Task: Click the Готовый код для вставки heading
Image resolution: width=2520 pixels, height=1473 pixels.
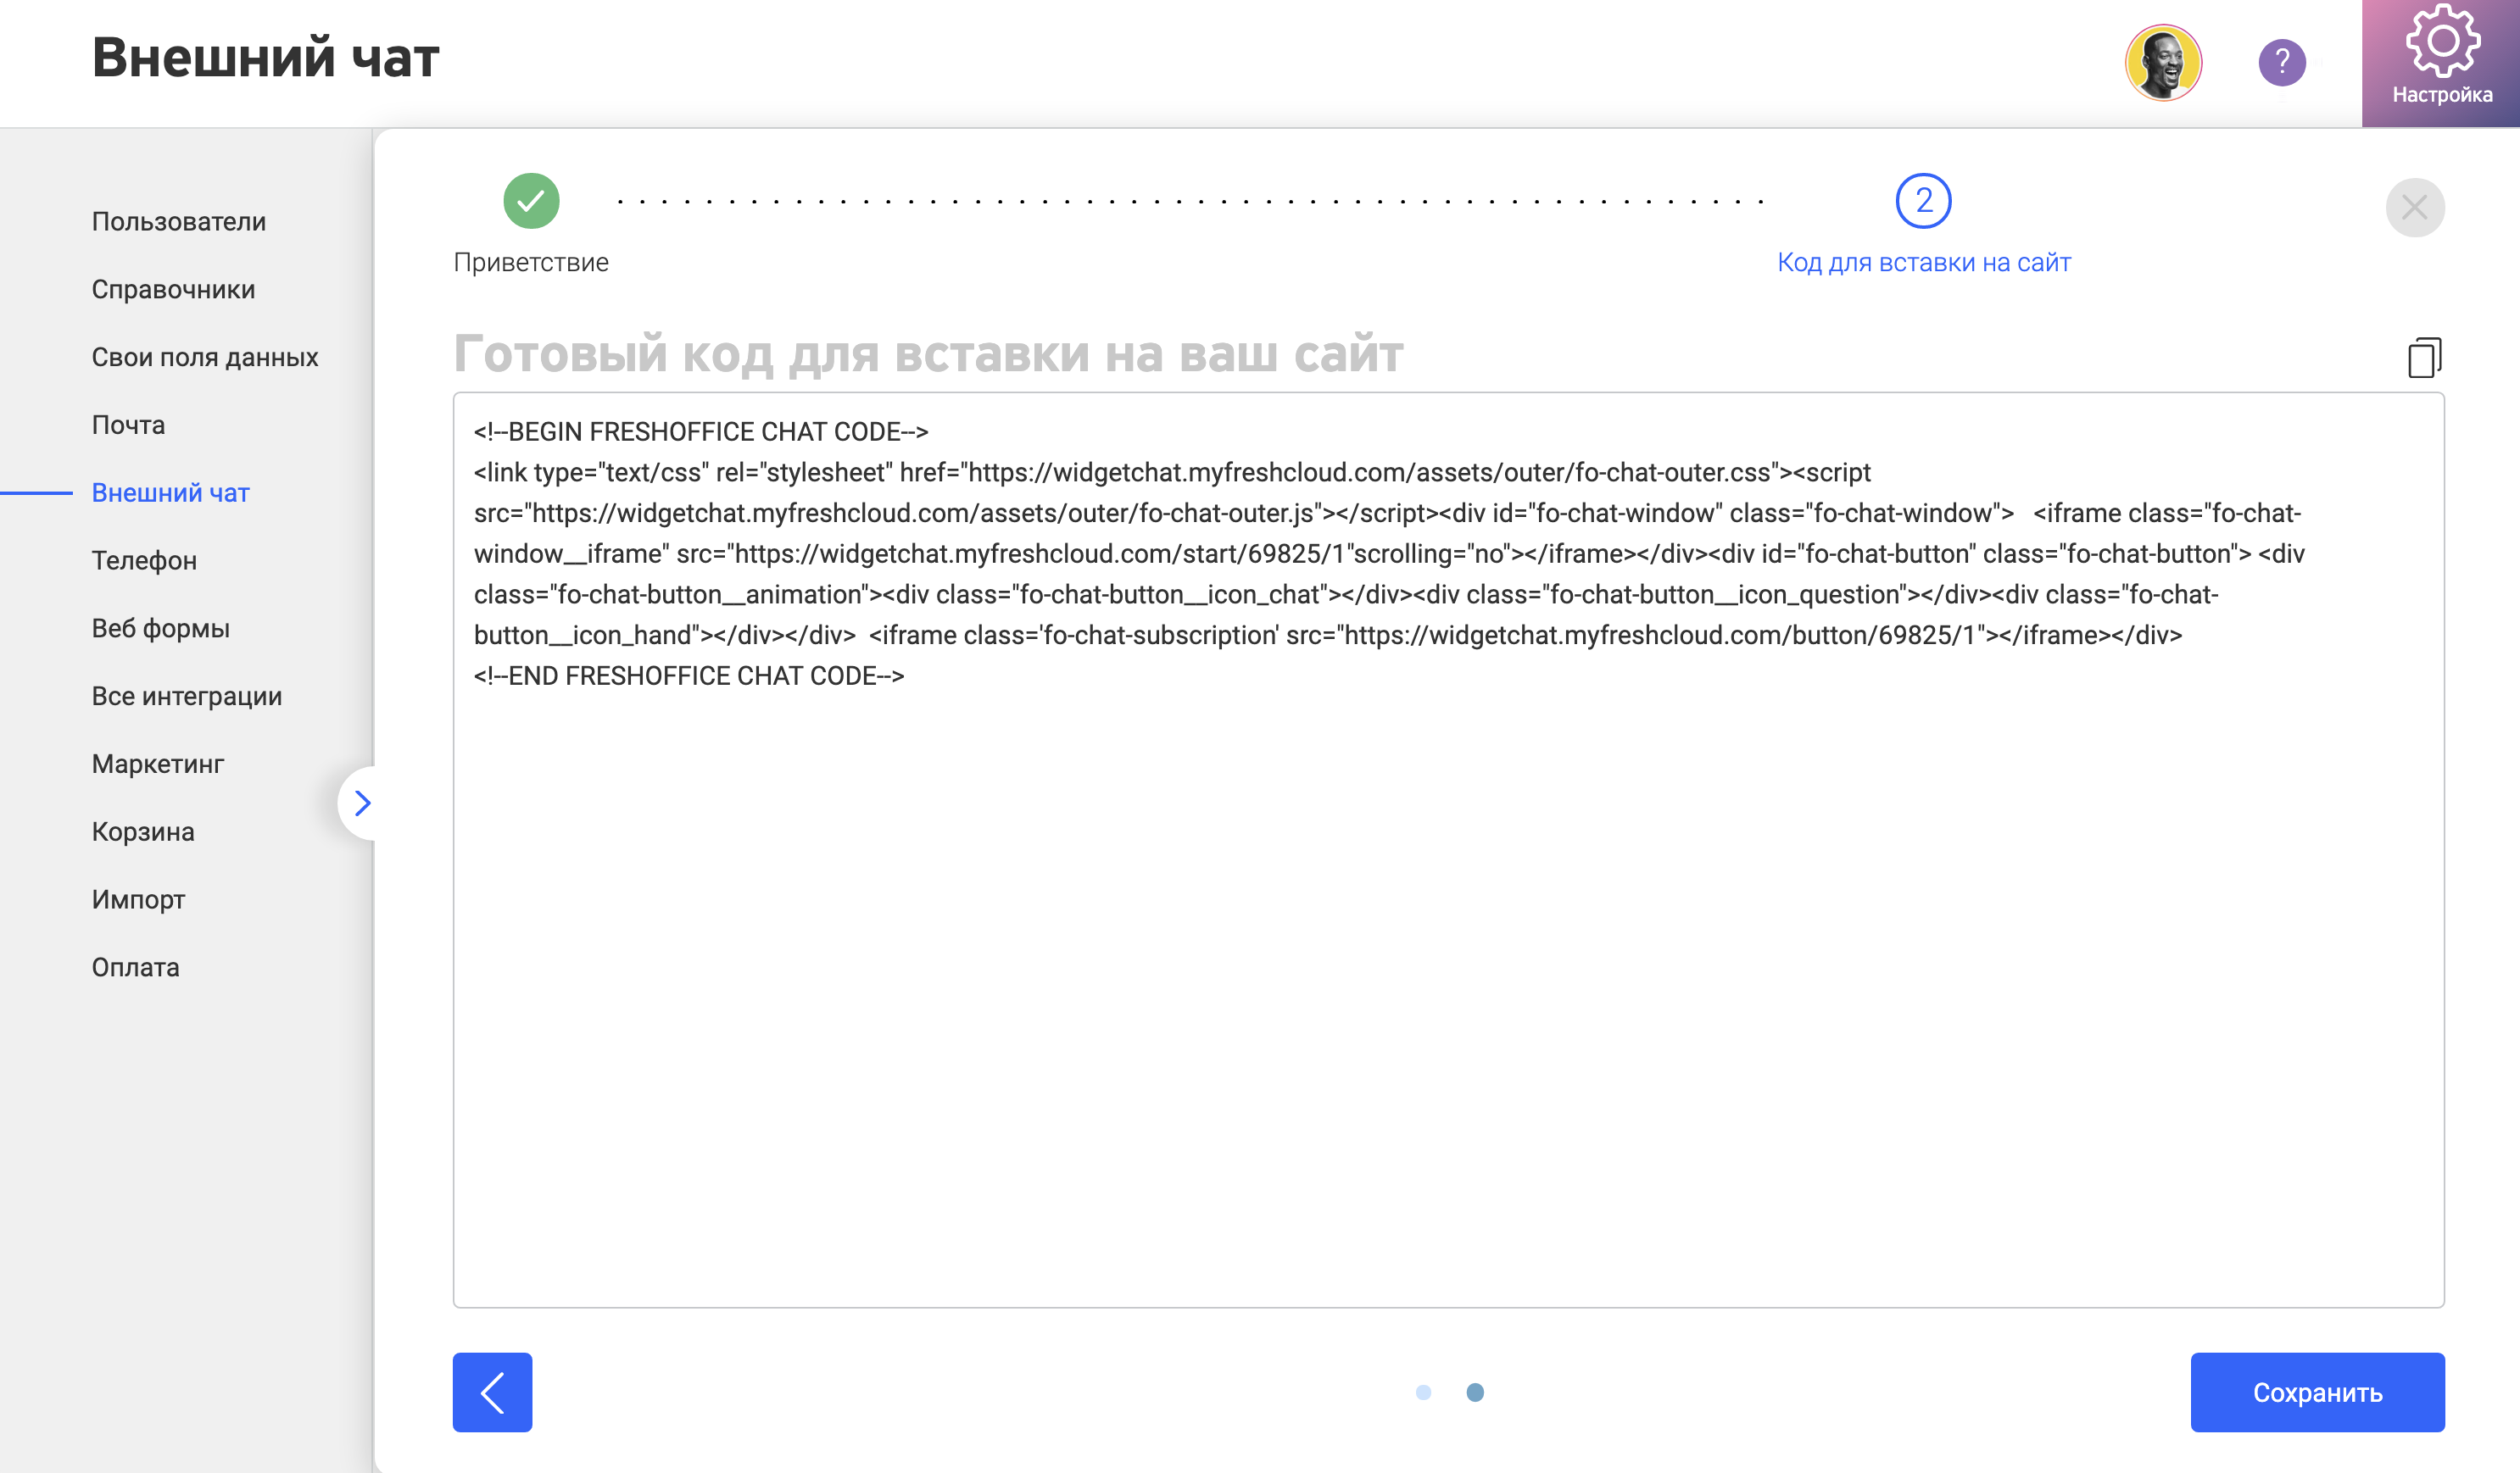Action: point(928,353)
